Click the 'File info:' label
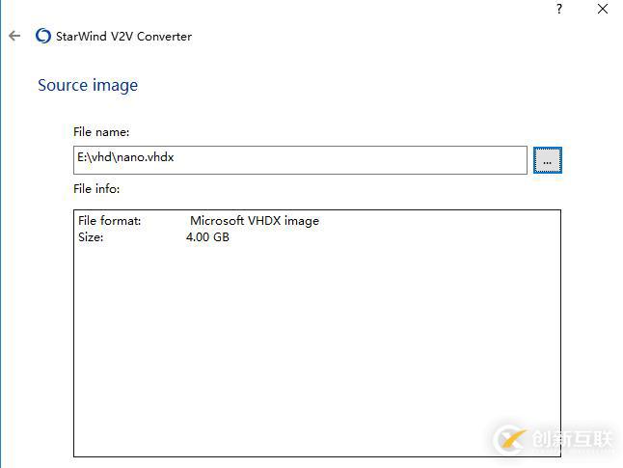 (96, 189)
